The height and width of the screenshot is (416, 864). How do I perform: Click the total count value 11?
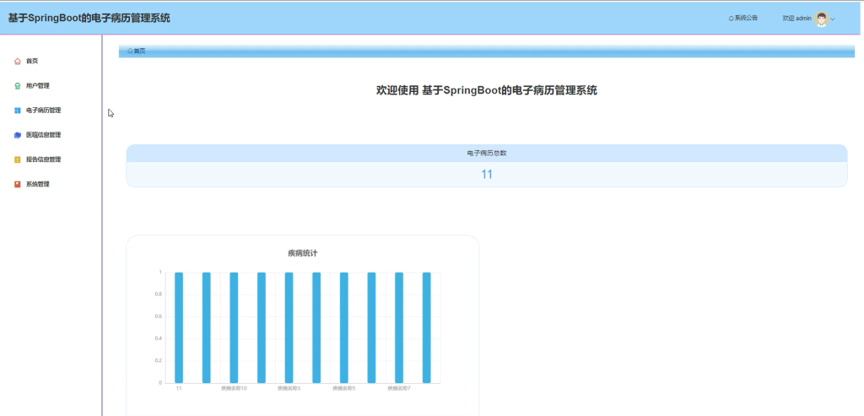(x=487, y=175)
